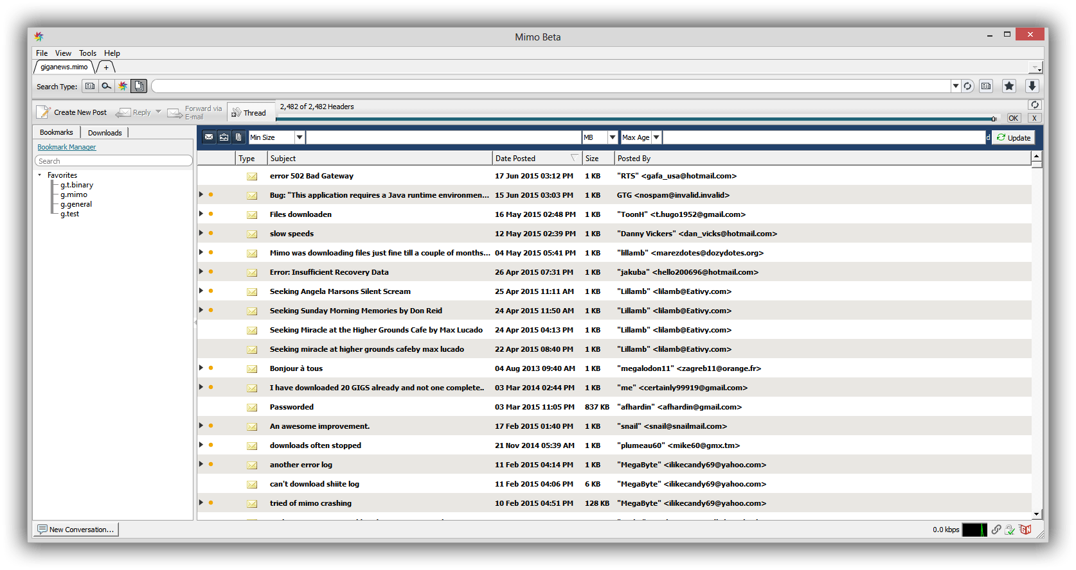Click the bandwidth graph in status bar
This screenshot has width=1076, height=570.
click(x=974, y=530)
